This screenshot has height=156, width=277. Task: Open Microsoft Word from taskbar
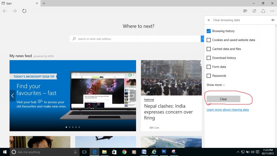144,152
